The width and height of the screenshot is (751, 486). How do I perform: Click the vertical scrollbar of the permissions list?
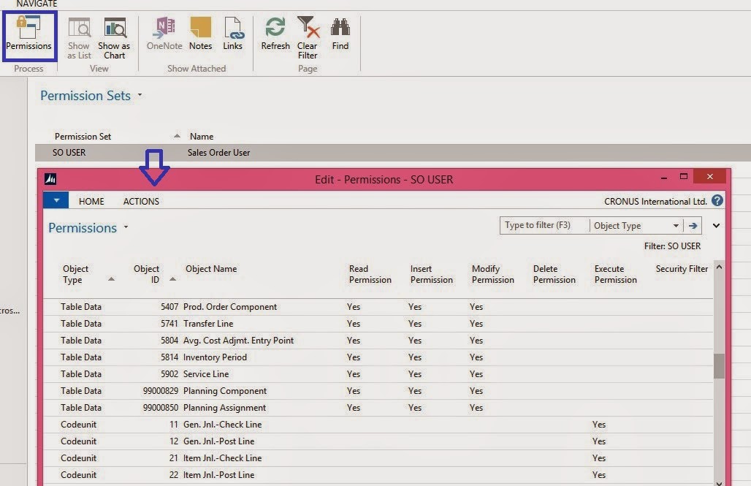[717, 365]
